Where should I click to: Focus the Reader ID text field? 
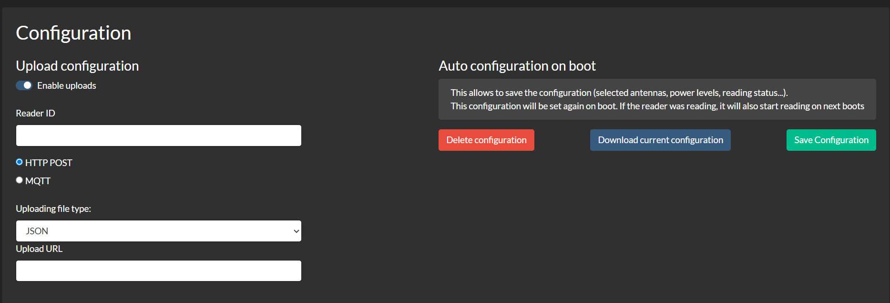point(158,136)
